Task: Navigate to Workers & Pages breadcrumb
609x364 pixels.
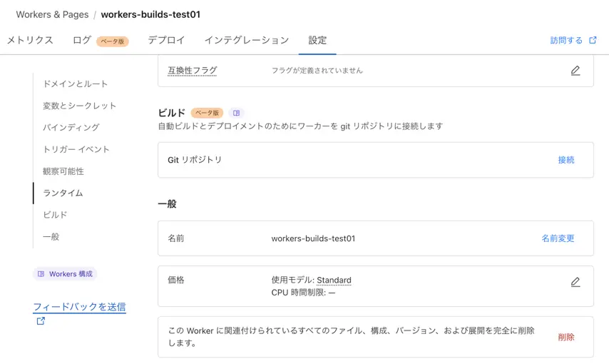Action: click(52, 14)
